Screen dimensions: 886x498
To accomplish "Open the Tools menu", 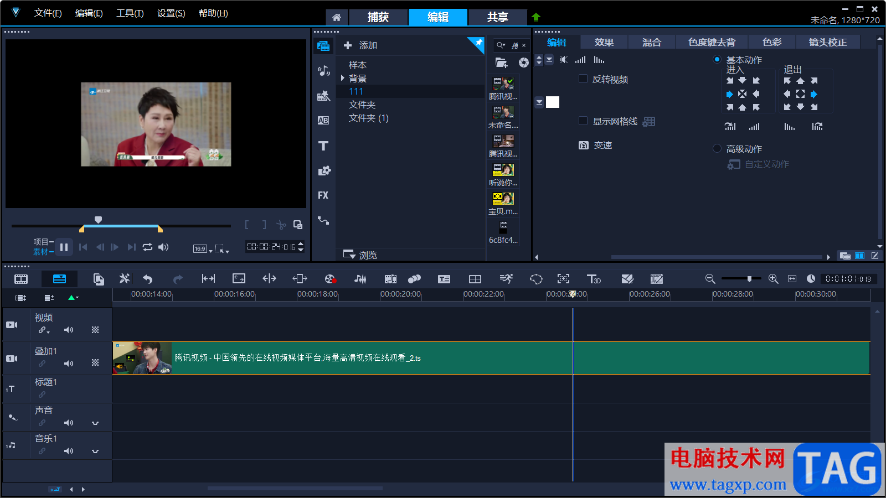I will [130, 13].
